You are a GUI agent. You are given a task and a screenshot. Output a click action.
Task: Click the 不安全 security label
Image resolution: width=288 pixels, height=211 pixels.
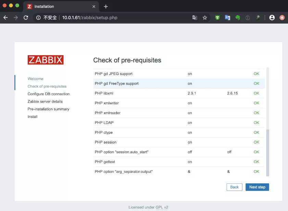[50, 18]
